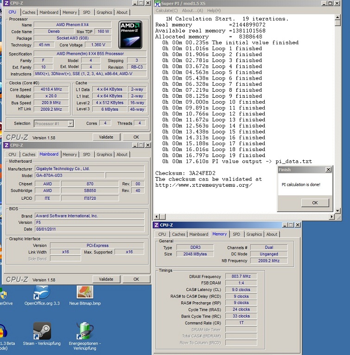This screenshot has width=350, height=355.
Task: Switch to CPU tab in Mainboard CPU-Z window
Action: click(12, 154)
